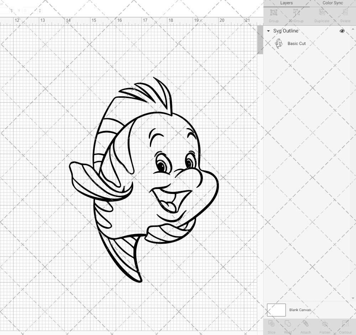This screenshot has height=335, width=356.
Task: Switch to the Color Sync tab
Action: [x=333, y=3]
